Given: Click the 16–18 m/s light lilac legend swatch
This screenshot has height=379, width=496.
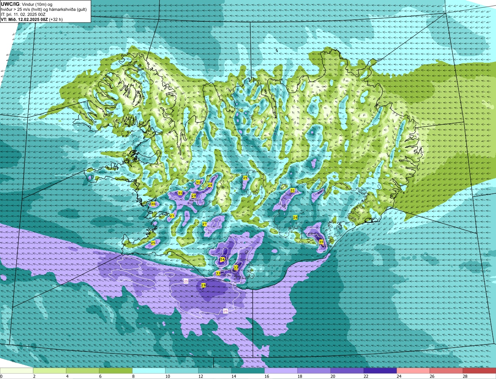Looking at the screenshot, I should coord(281,370).
